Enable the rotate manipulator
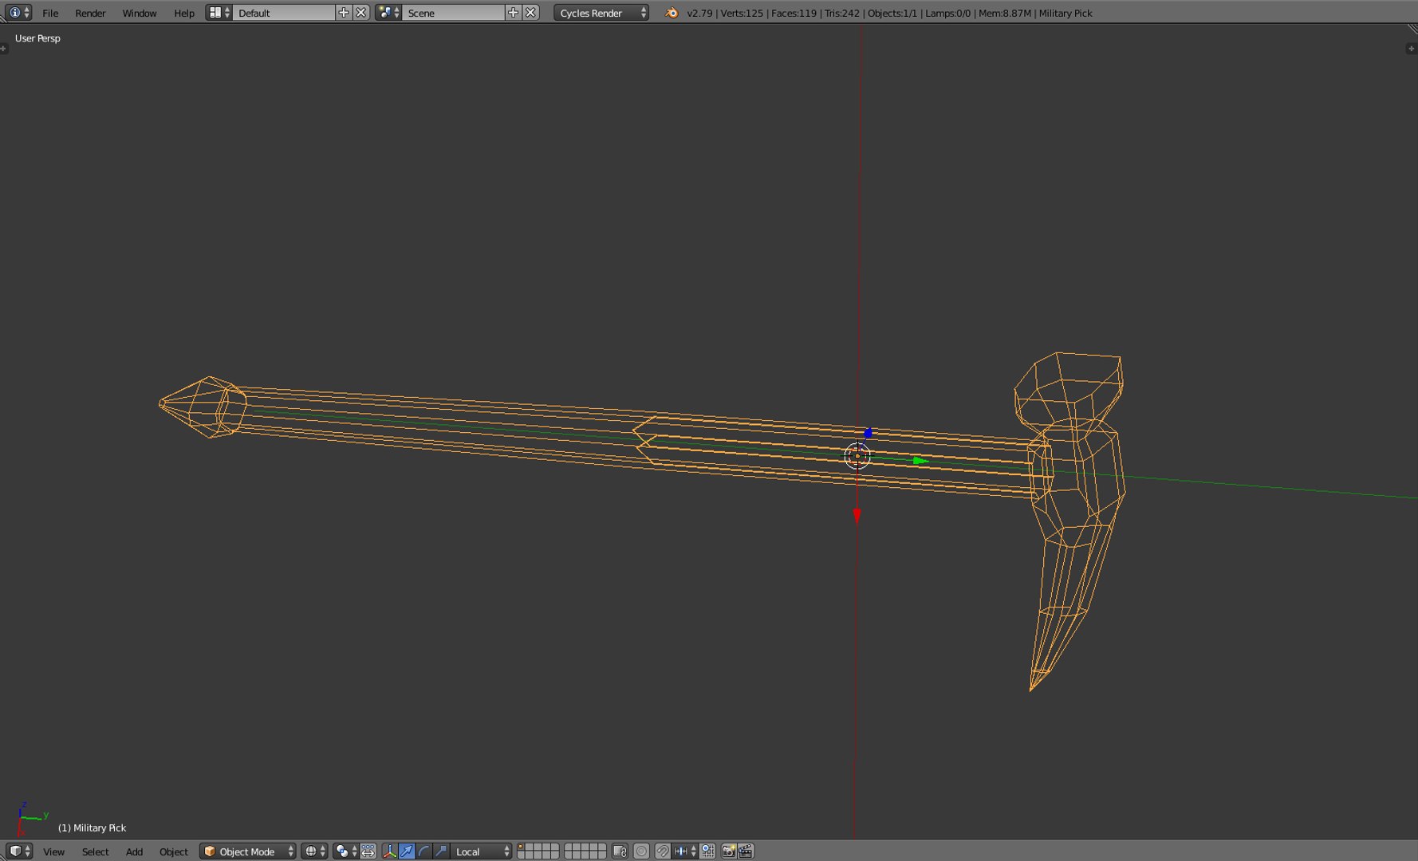The image size is (1418, 861). click(x=423, y=851)
